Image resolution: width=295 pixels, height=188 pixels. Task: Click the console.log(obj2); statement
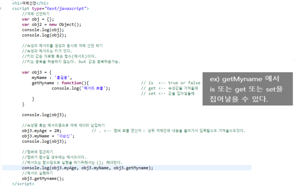coord(44,35)
